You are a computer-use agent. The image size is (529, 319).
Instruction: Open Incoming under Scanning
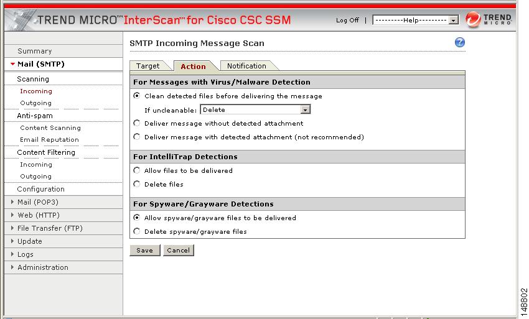point(35,91)
